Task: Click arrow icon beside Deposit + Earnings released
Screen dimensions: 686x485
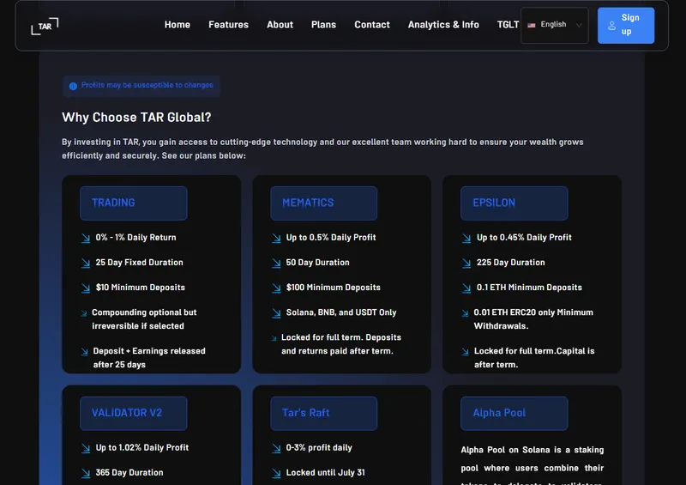Action: (84, 351)
